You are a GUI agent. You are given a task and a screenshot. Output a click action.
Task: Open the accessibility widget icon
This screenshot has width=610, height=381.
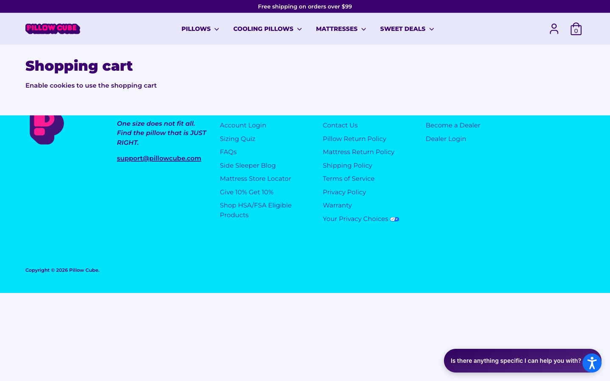tap(592, 363)
